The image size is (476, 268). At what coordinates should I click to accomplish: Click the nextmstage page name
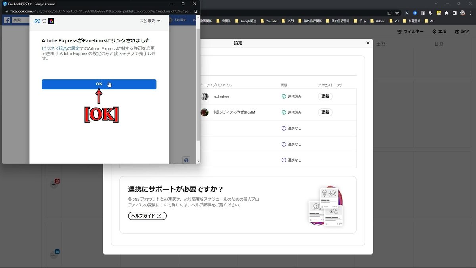tap(221, 96)
